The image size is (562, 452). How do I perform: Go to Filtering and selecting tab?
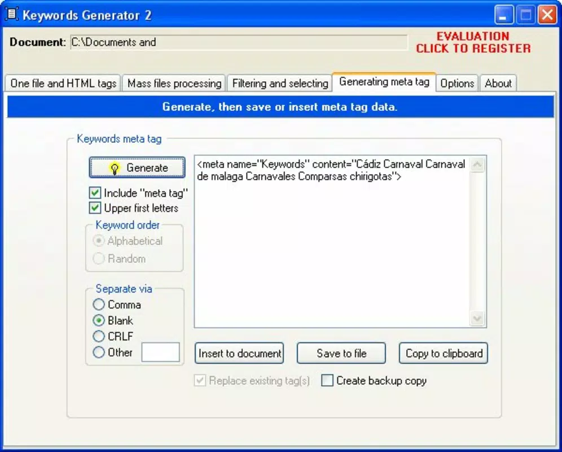(280, 83)
